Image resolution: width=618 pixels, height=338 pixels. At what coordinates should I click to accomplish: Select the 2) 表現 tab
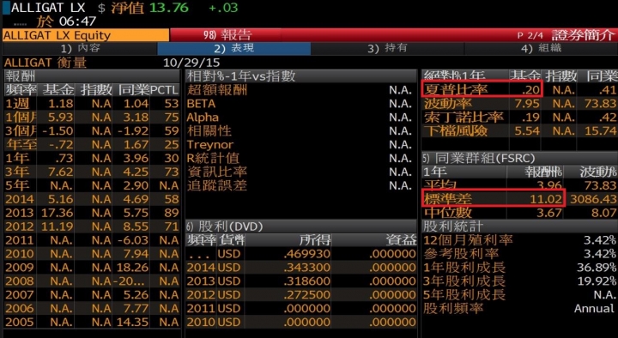pyautogui.click(x=233, y=48)
